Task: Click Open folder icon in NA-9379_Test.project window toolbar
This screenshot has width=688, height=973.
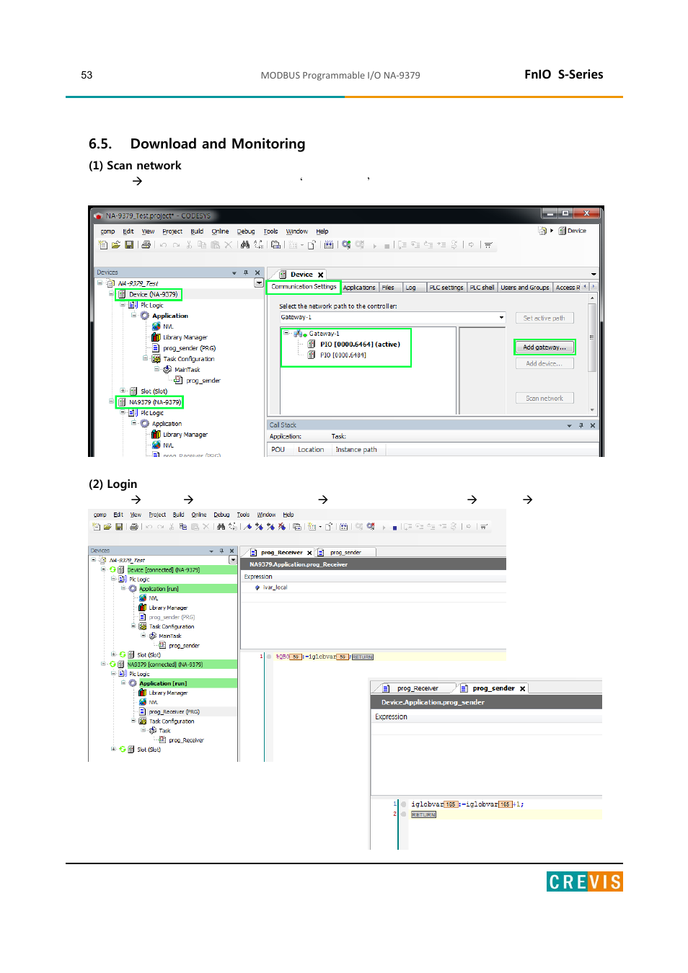Action: pos(115,245)
